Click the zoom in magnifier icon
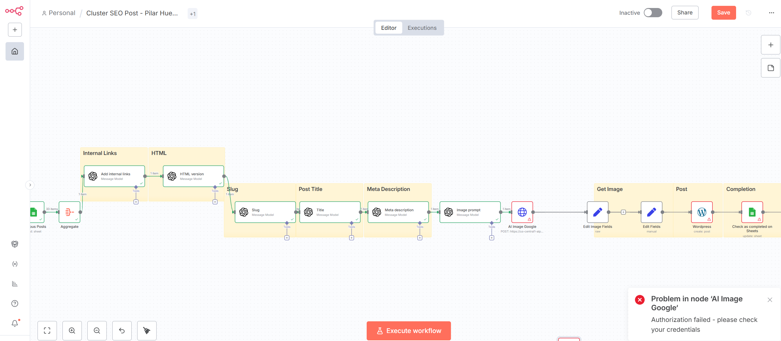Viewport: 781px width, 341px height. (72, 331)
